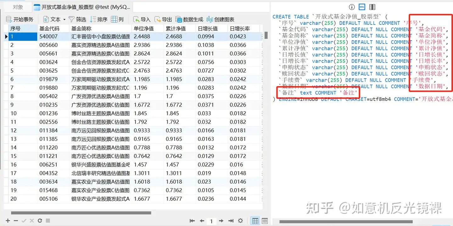This screenshot has height=226, width=453.
Task: Click the stop square icon
Action: pos(48,221)
